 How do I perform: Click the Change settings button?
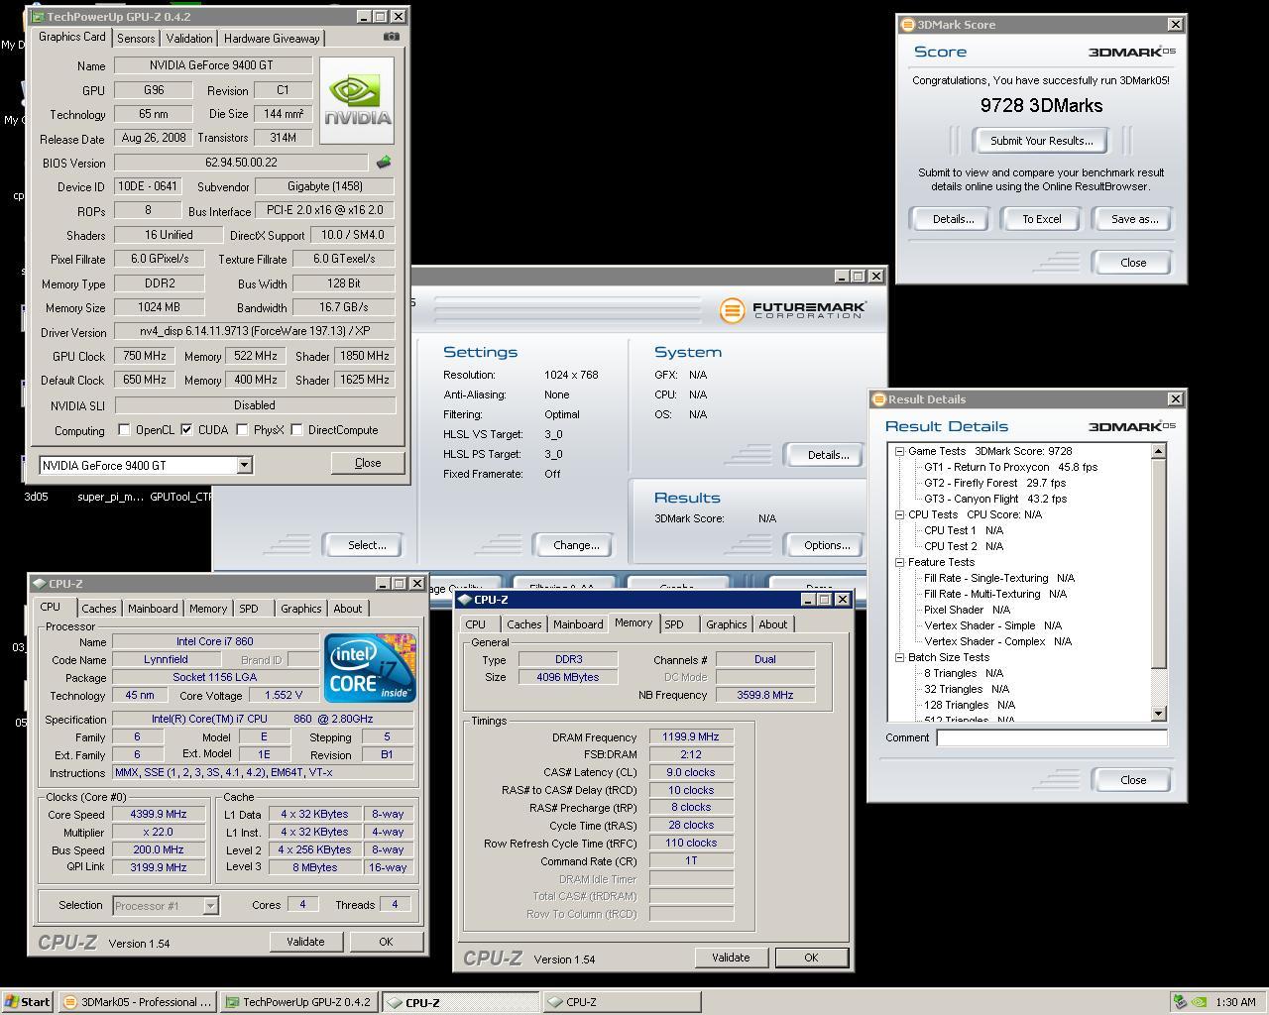575,545
